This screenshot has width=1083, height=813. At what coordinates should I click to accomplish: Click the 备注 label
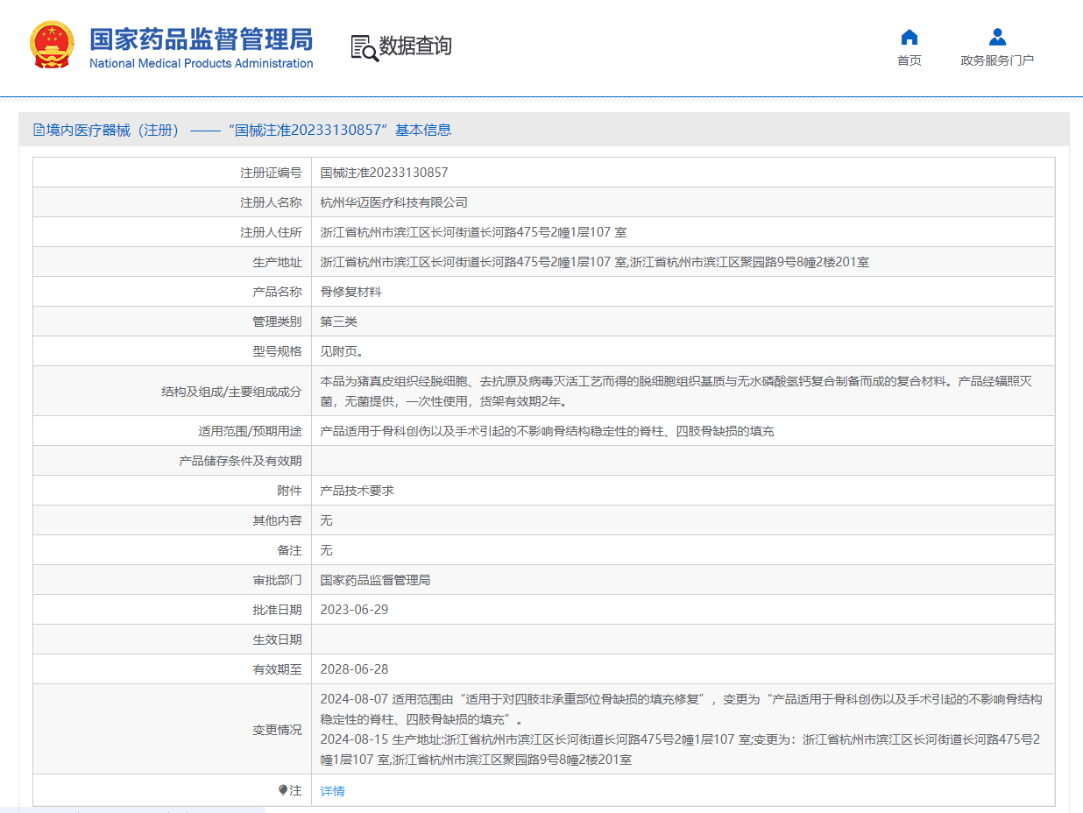289,550
